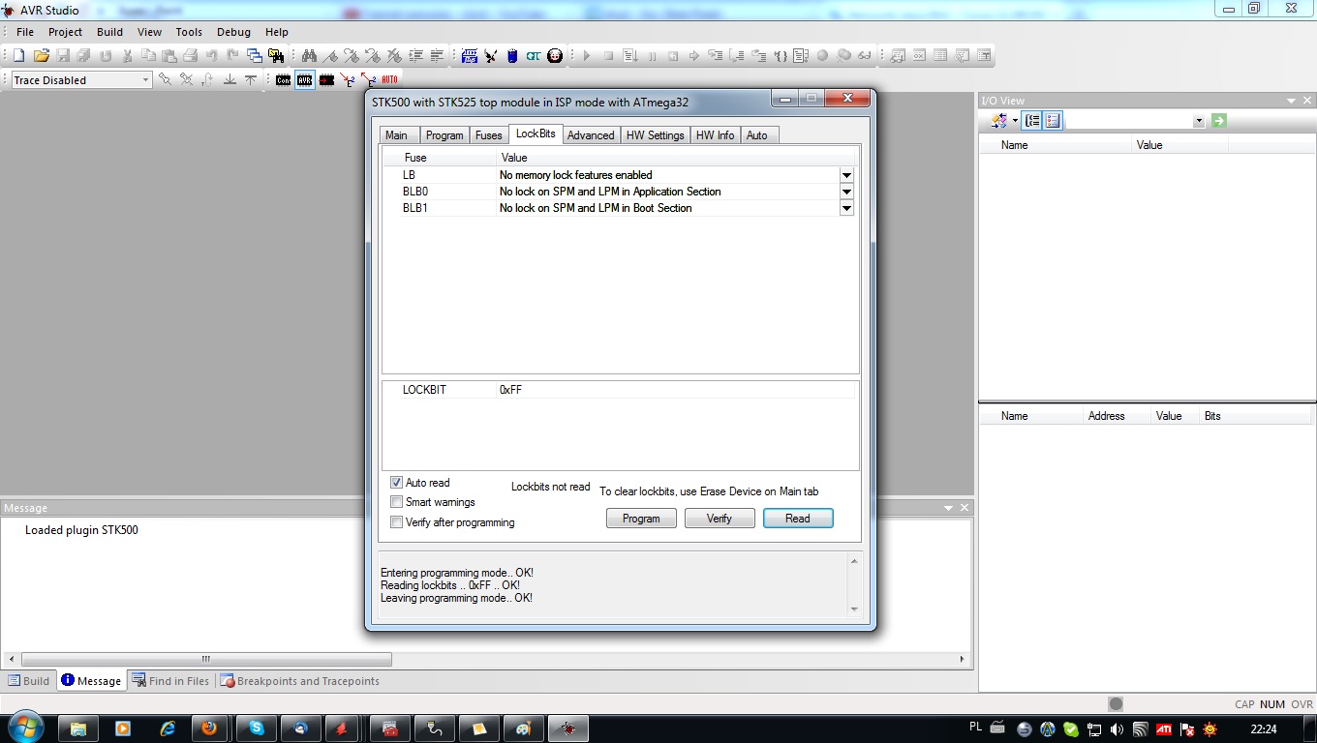This screenshot has height=743, width=1317.
Task: Click the Con connect programmer icon
Action: pyautogui.click(x=283, y=80)
